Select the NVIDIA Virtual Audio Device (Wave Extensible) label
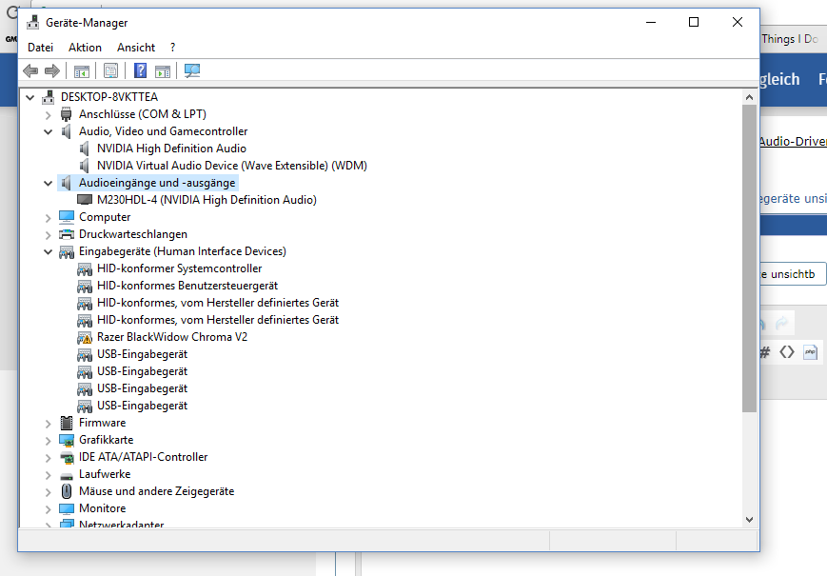This screenshot has width=827, height=576. (x=232, y=166)
